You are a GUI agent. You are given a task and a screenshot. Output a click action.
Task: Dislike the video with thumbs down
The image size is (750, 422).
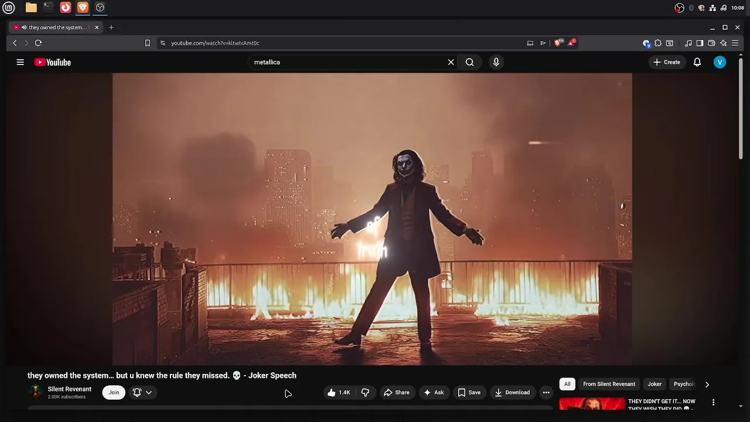[x=365, y=393]
